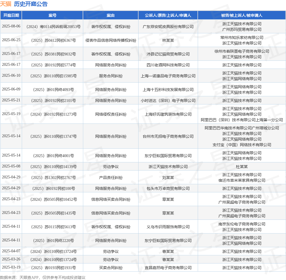
Task: Select date 2025-05-19
Action: coord(11,114)
